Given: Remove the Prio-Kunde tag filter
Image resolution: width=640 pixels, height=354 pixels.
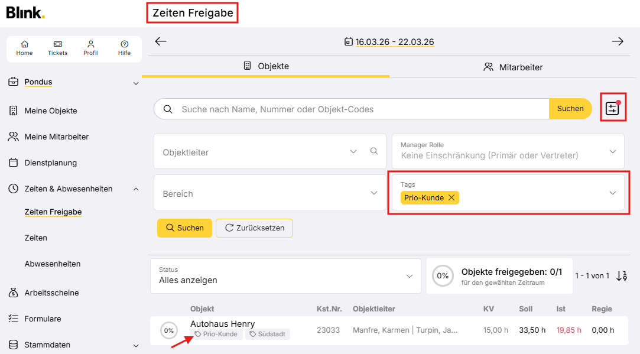Looking at the screenshot, I should (x=451, y=198).
